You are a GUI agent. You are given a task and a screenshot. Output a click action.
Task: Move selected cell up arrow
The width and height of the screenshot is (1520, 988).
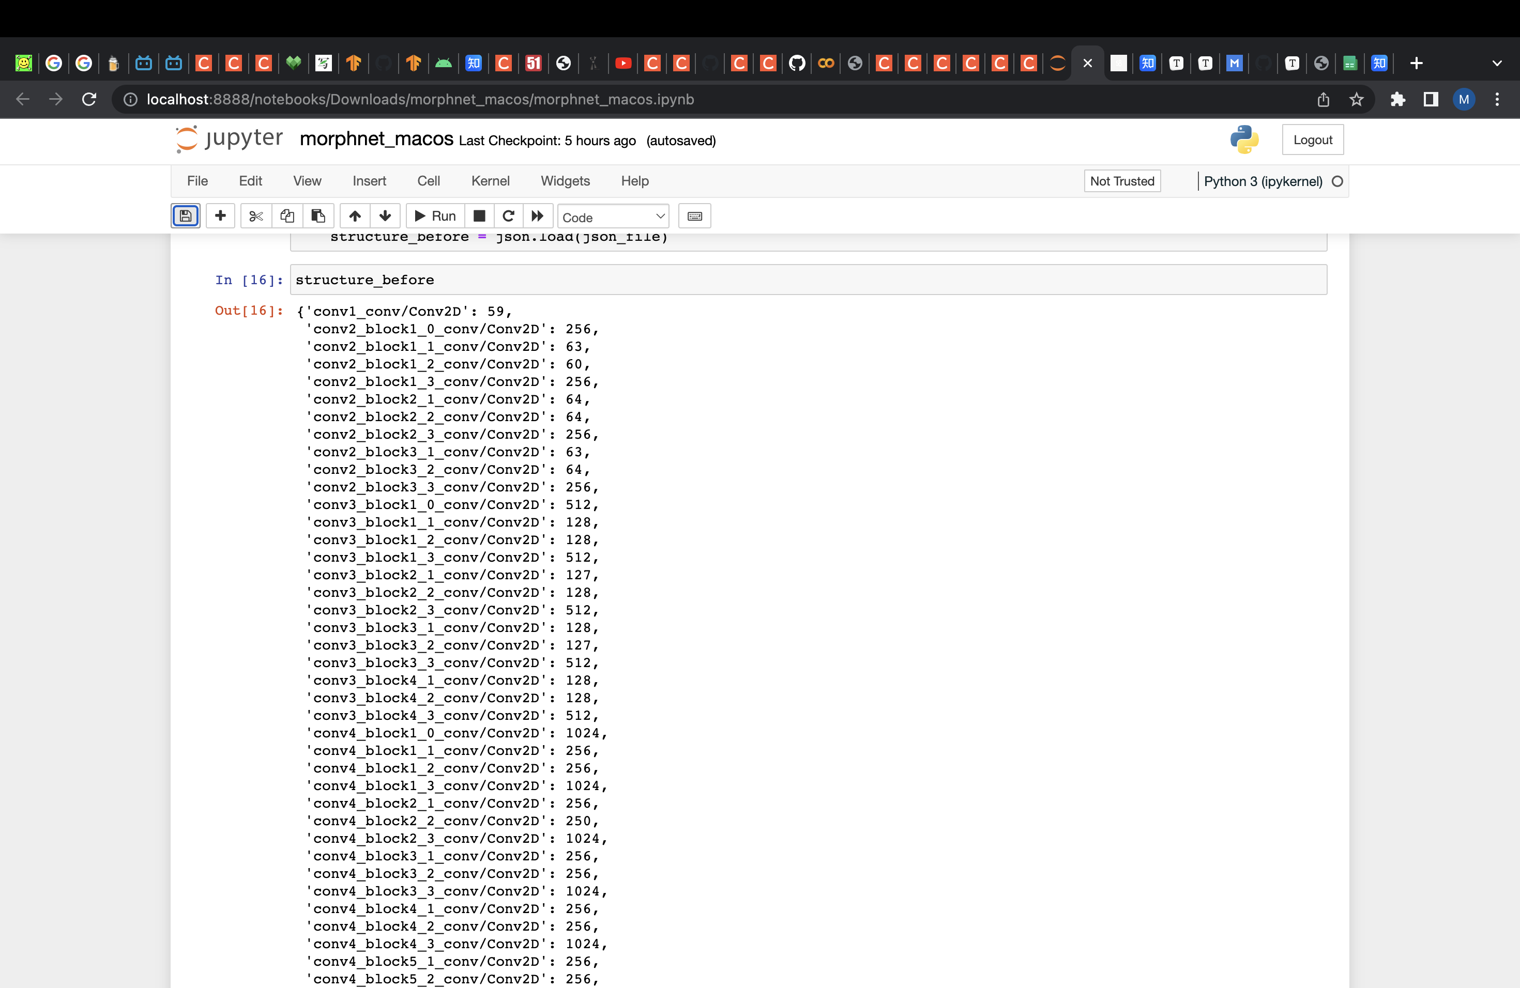point(355,215)
